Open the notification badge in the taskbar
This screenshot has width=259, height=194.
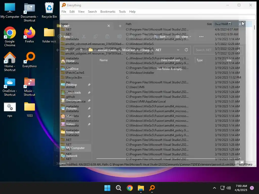[252, 188]
